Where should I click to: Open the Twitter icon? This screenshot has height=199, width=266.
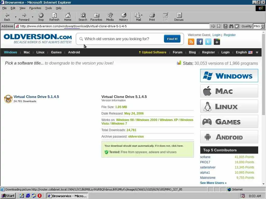tap(208, 42)
